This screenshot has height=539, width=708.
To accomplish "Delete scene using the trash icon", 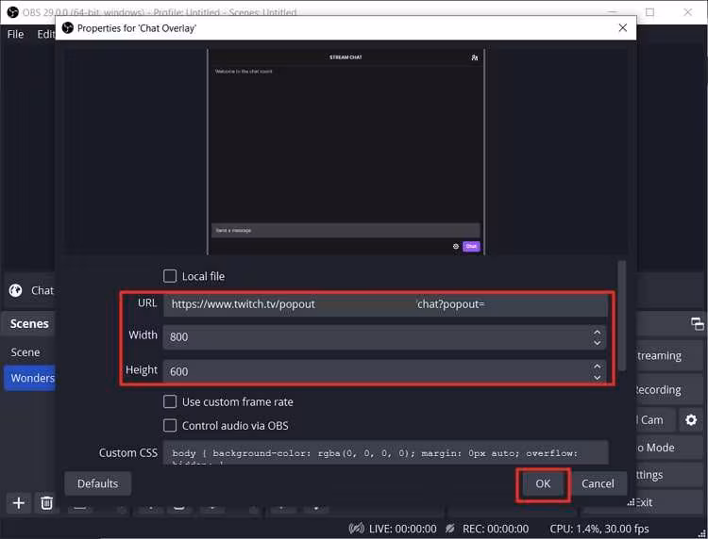I will pos(46,502).
